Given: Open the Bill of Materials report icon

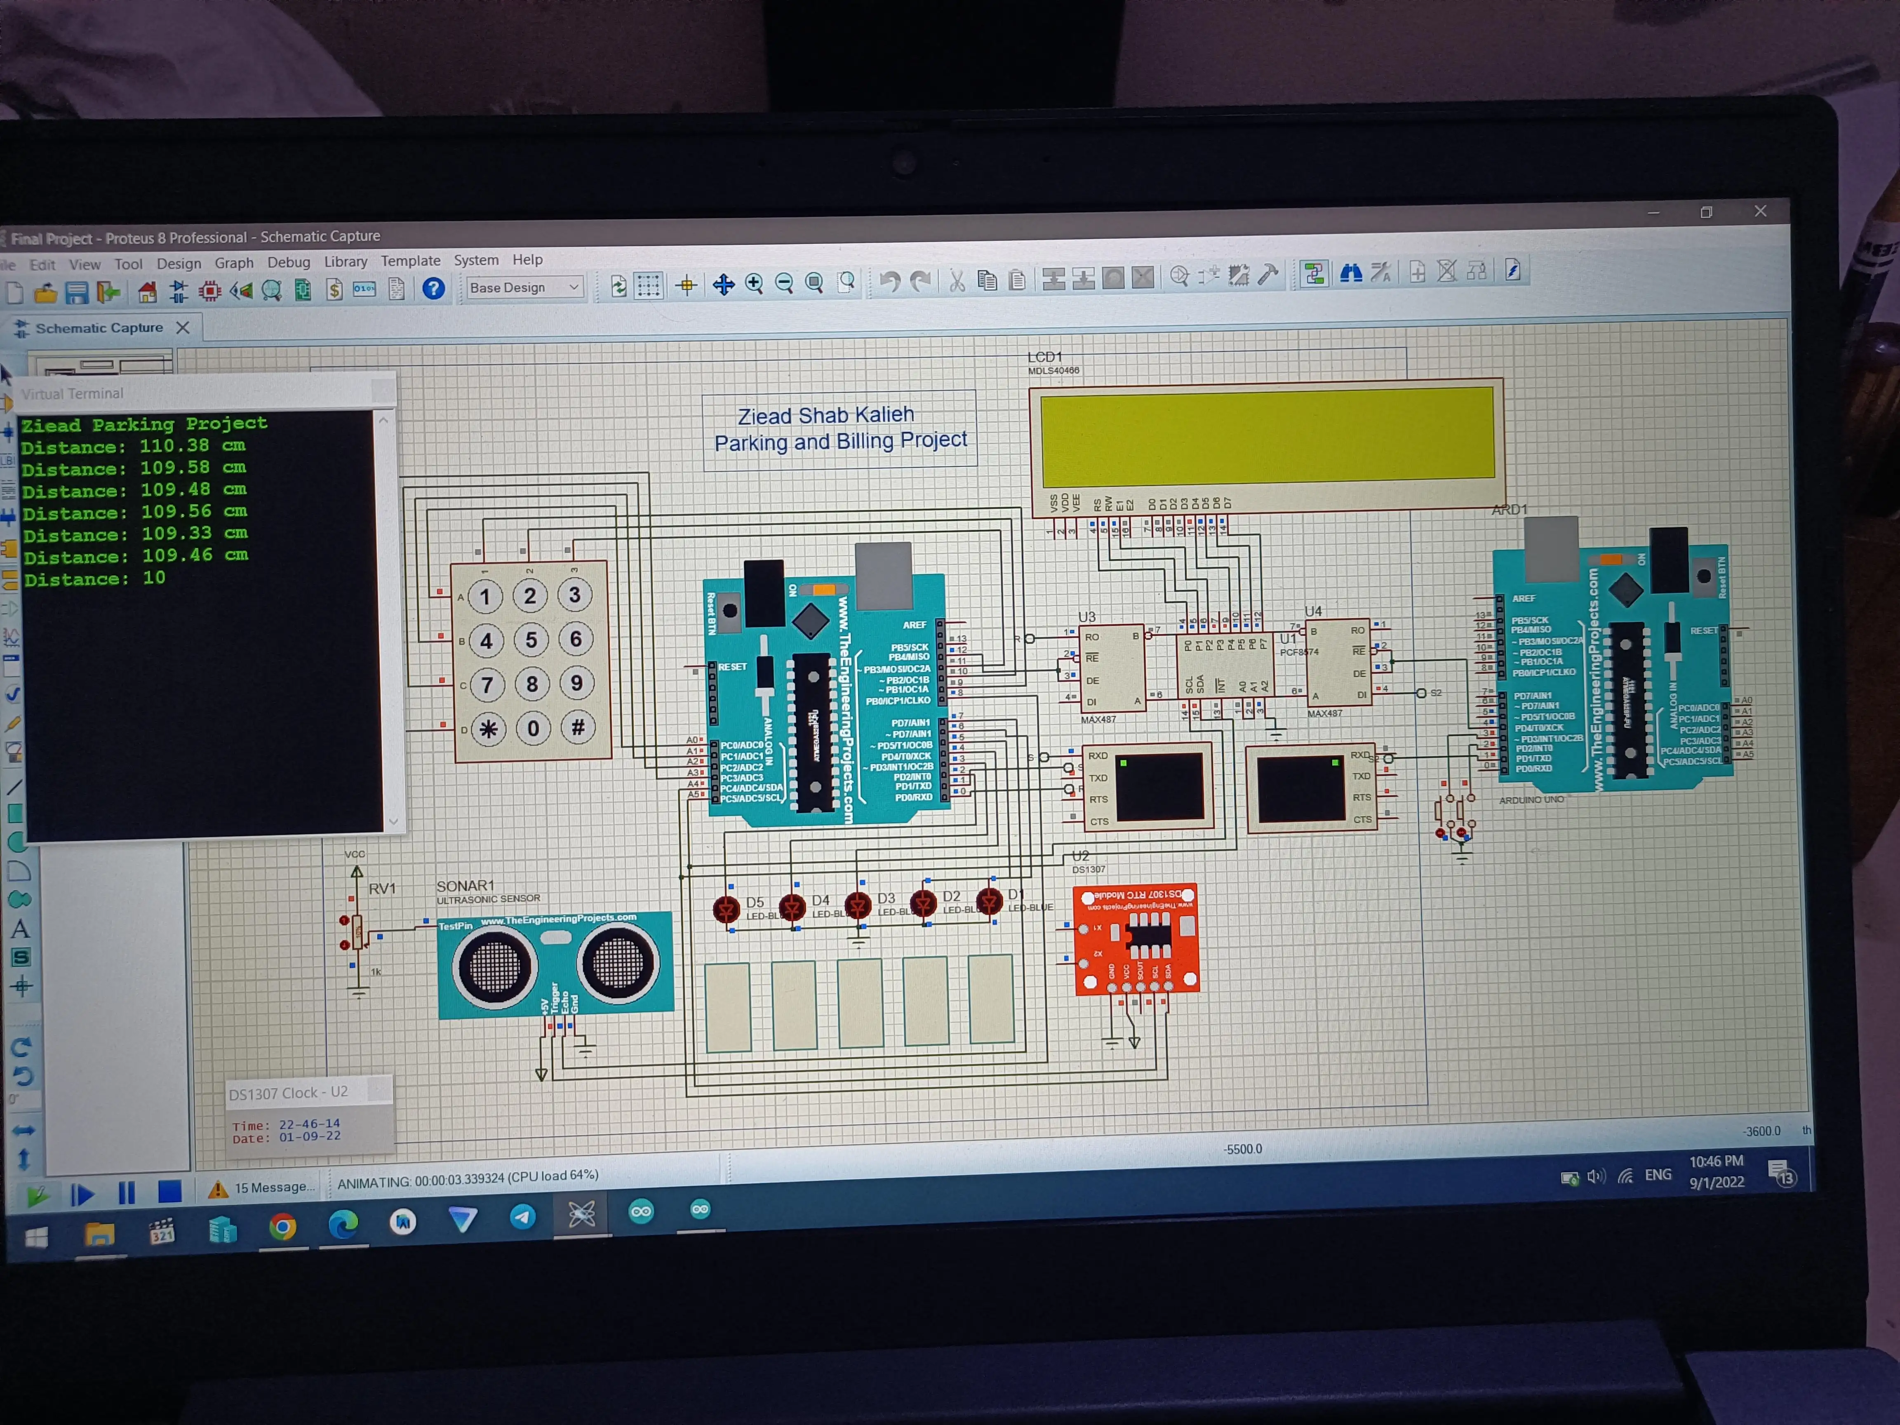Looking at the screenshot, I should (x=335, y=289).
